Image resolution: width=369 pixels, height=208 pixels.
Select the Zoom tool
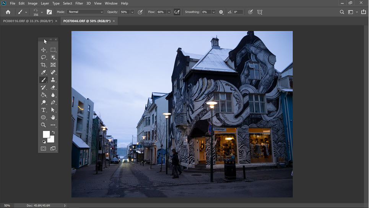[44, 125]
